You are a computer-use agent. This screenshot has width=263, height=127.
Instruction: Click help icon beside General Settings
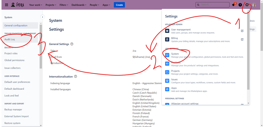coord(72,44)
